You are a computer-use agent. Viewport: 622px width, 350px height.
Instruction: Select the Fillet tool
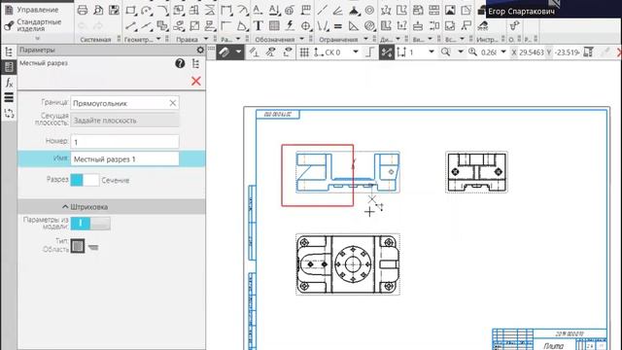point(162,10)
